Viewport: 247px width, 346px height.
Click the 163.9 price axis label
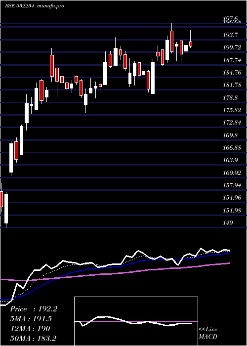coord(231,160)
